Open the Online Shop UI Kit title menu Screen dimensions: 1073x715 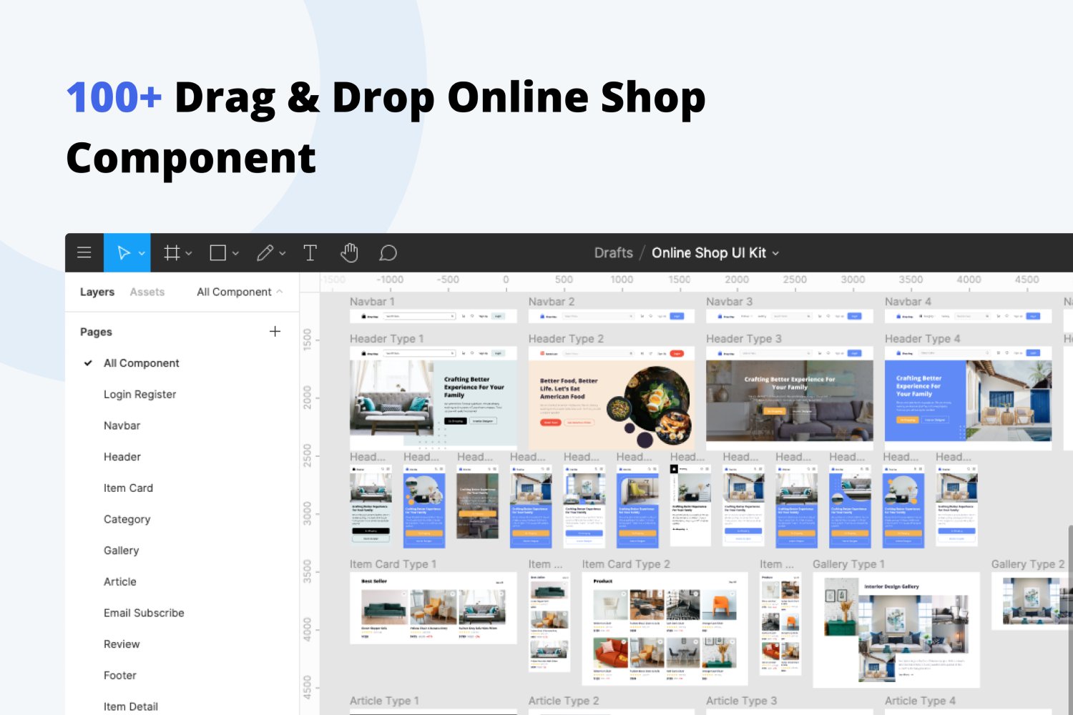click(776, 252)
